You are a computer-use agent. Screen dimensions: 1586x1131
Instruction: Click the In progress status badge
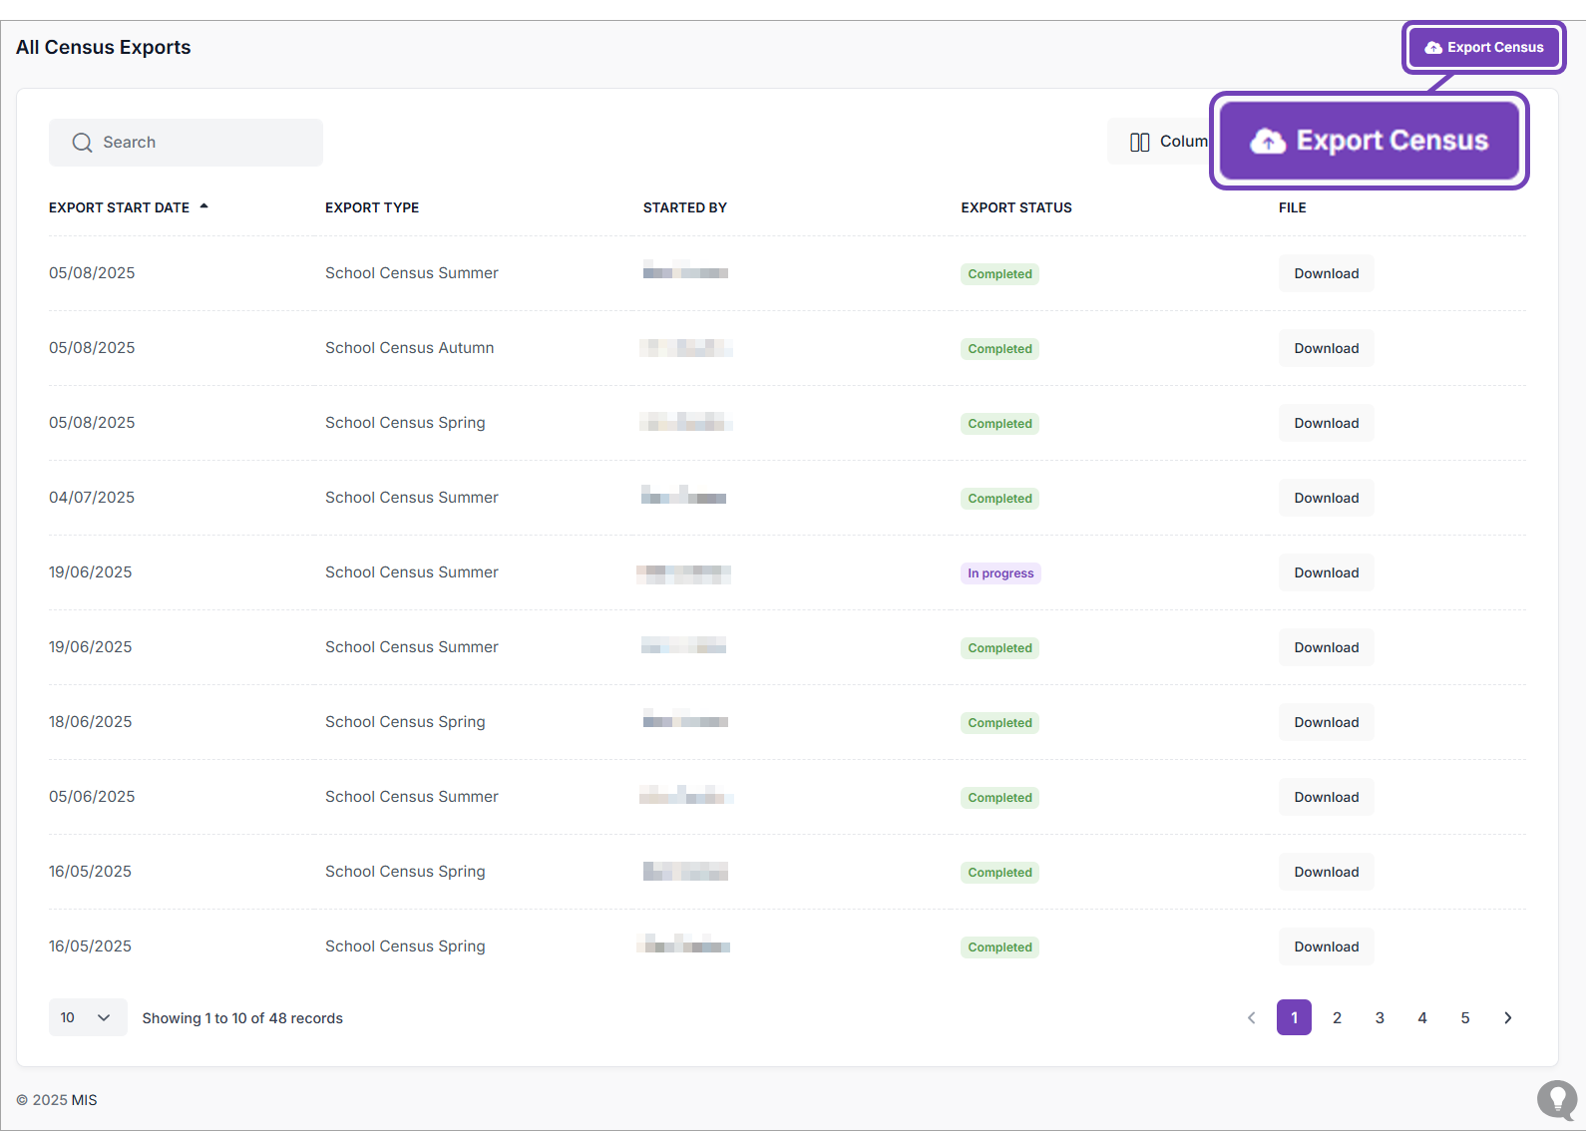coord(999,573)
